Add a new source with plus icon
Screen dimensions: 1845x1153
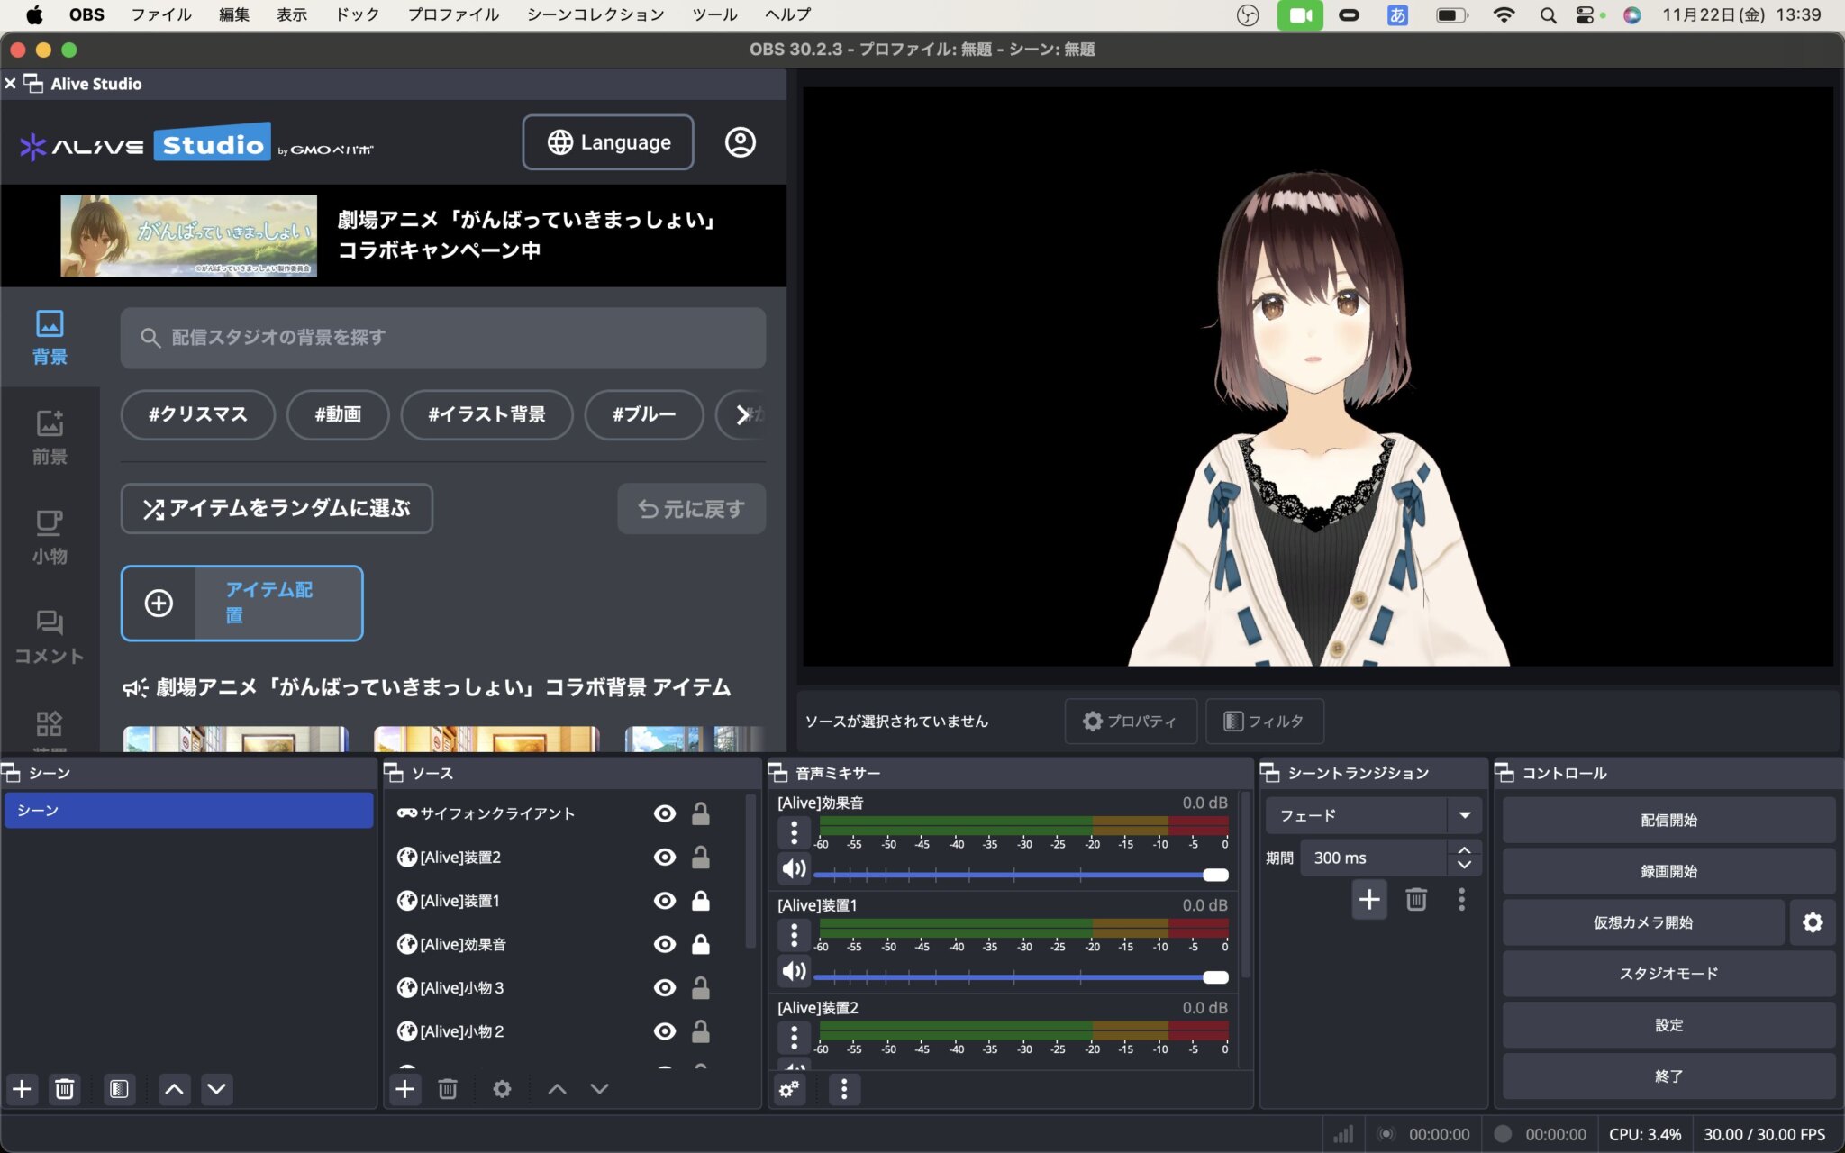point(404,1089)
